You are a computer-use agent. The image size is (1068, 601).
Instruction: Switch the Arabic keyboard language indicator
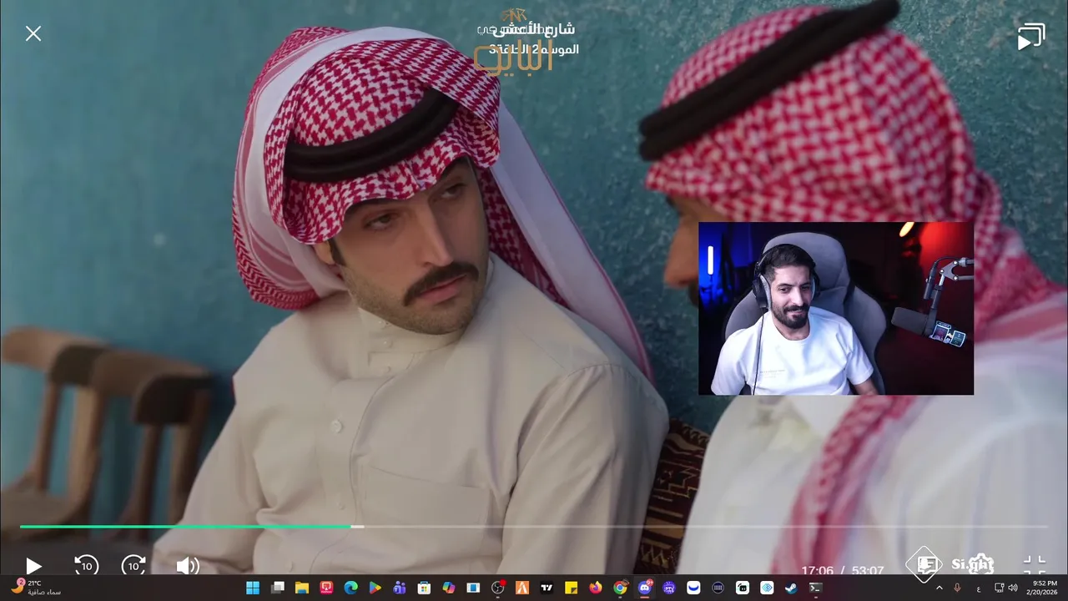978,588
